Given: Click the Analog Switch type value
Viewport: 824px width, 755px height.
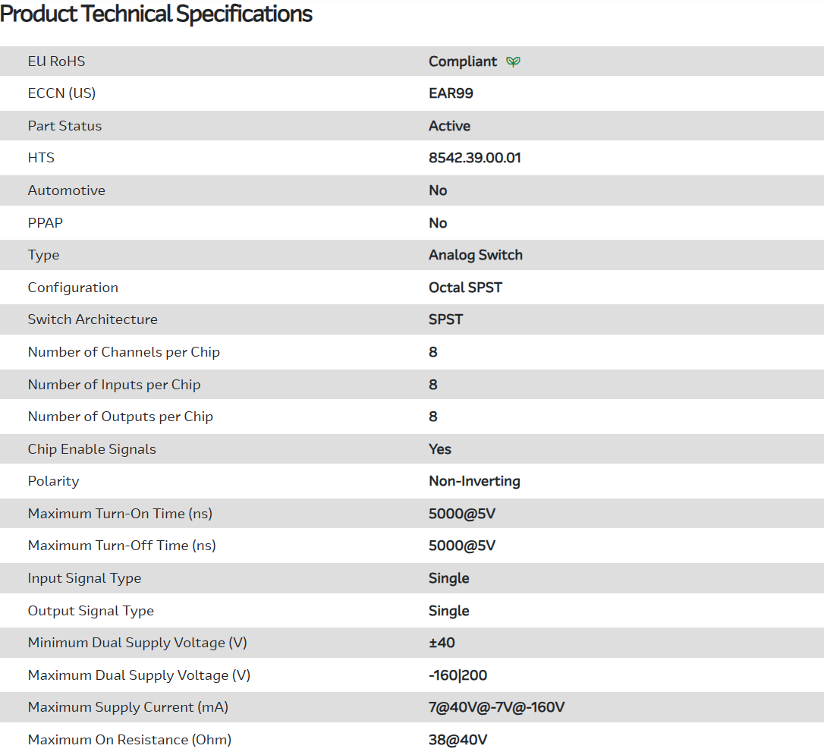Looking at the screenshot, I should point(475,255).
